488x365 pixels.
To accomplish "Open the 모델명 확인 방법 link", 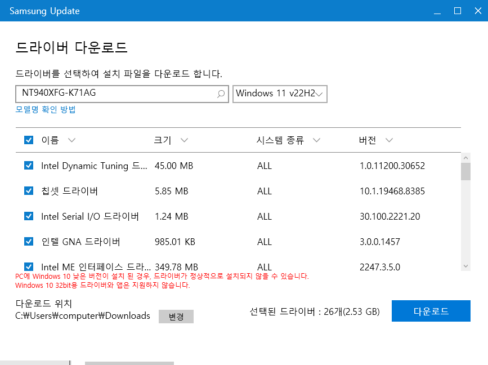I will 46,110.
